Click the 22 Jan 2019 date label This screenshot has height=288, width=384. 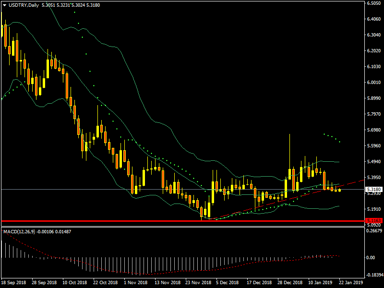pyautogui.click(x=351, y=283)
